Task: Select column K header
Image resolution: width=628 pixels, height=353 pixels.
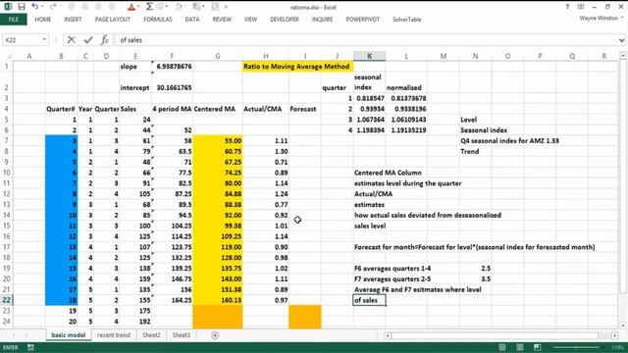Action: [x=369, y=56]
